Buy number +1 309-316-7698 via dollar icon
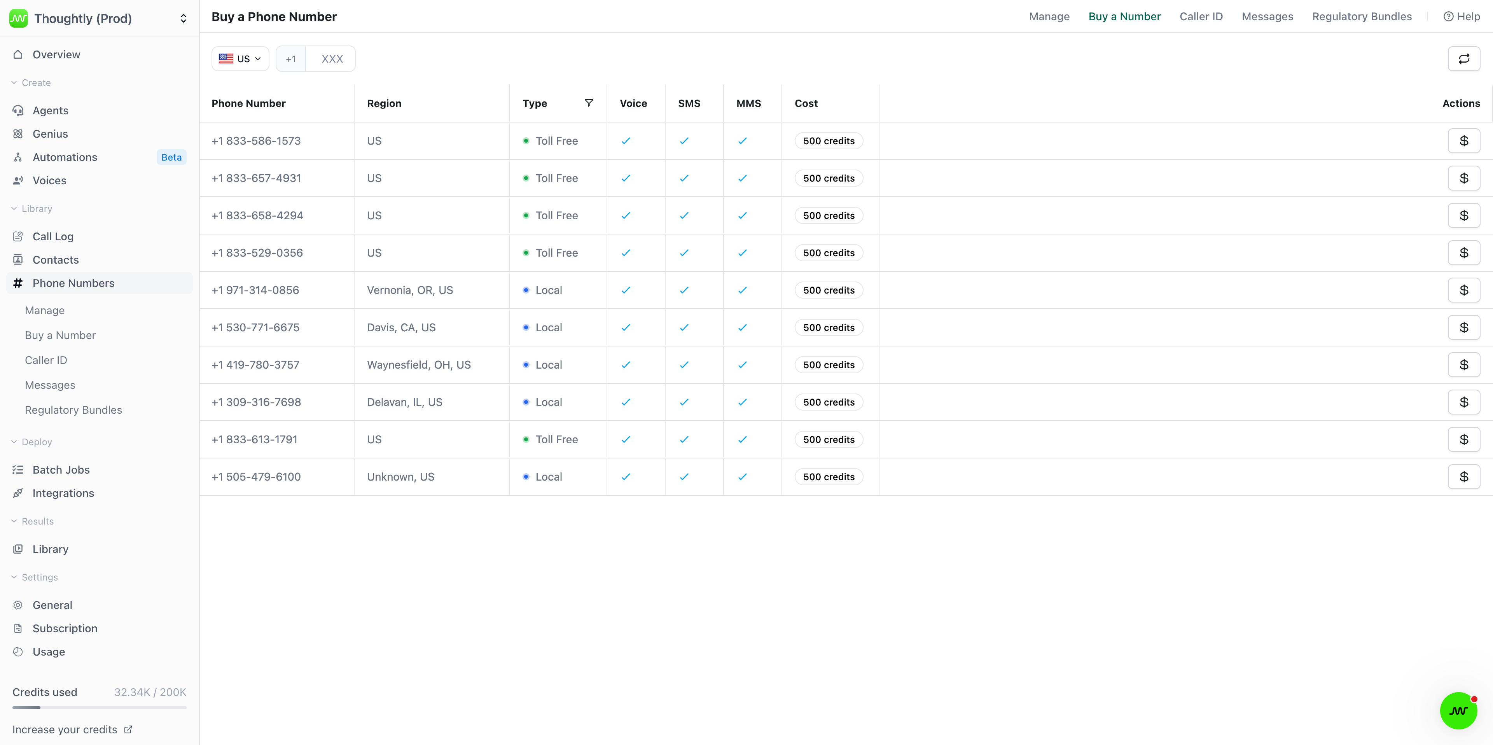Viewport: 1493px width, 745px height. pyautogui.click(x=1463, y=402)
